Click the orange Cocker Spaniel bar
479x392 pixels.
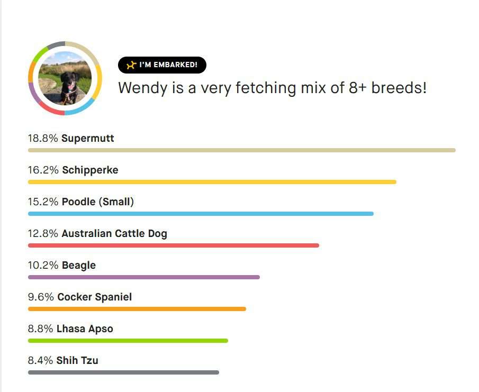(137, 309)
